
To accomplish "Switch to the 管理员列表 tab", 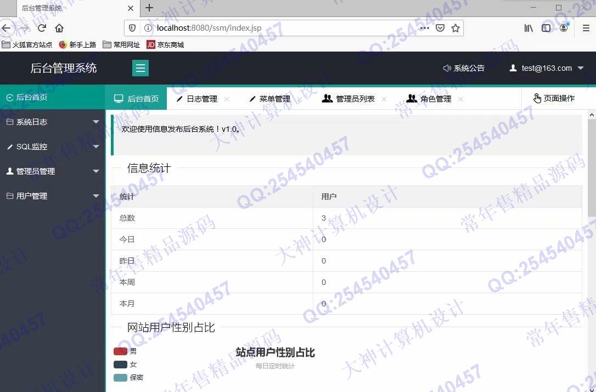I will tap(355, 99).
